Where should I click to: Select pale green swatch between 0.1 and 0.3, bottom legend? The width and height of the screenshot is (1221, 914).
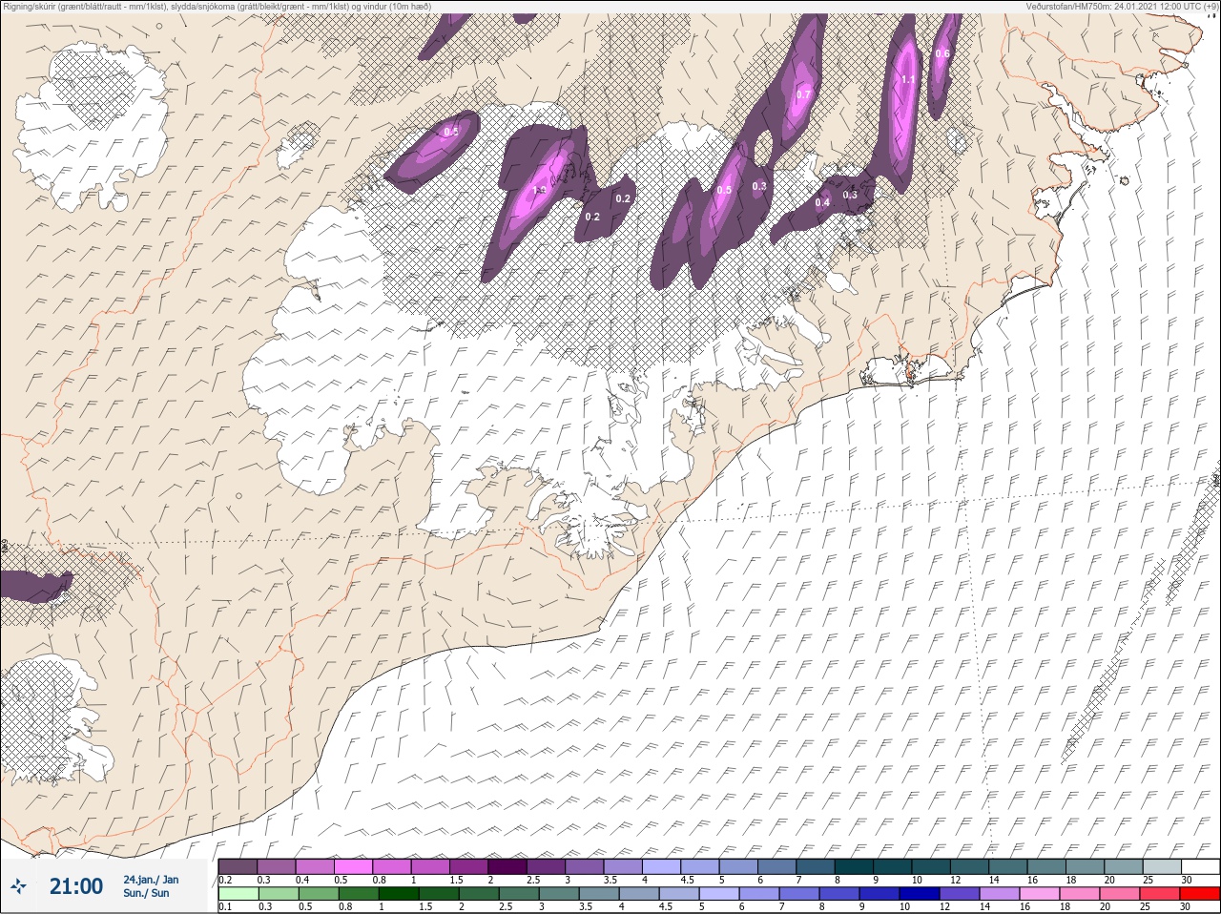[238, 894]
